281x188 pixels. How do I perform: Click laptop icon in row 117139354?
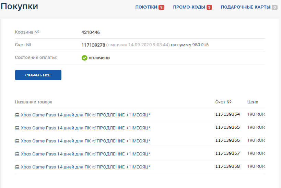(x=17, y=115)
